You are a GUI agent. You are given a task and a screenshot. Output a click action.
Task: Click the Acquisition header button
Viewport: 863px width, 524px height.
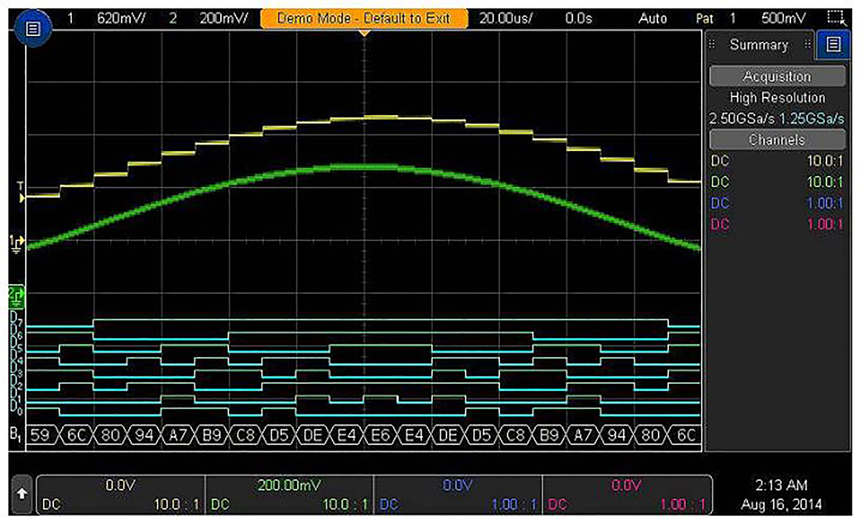(x=777, y=76)
